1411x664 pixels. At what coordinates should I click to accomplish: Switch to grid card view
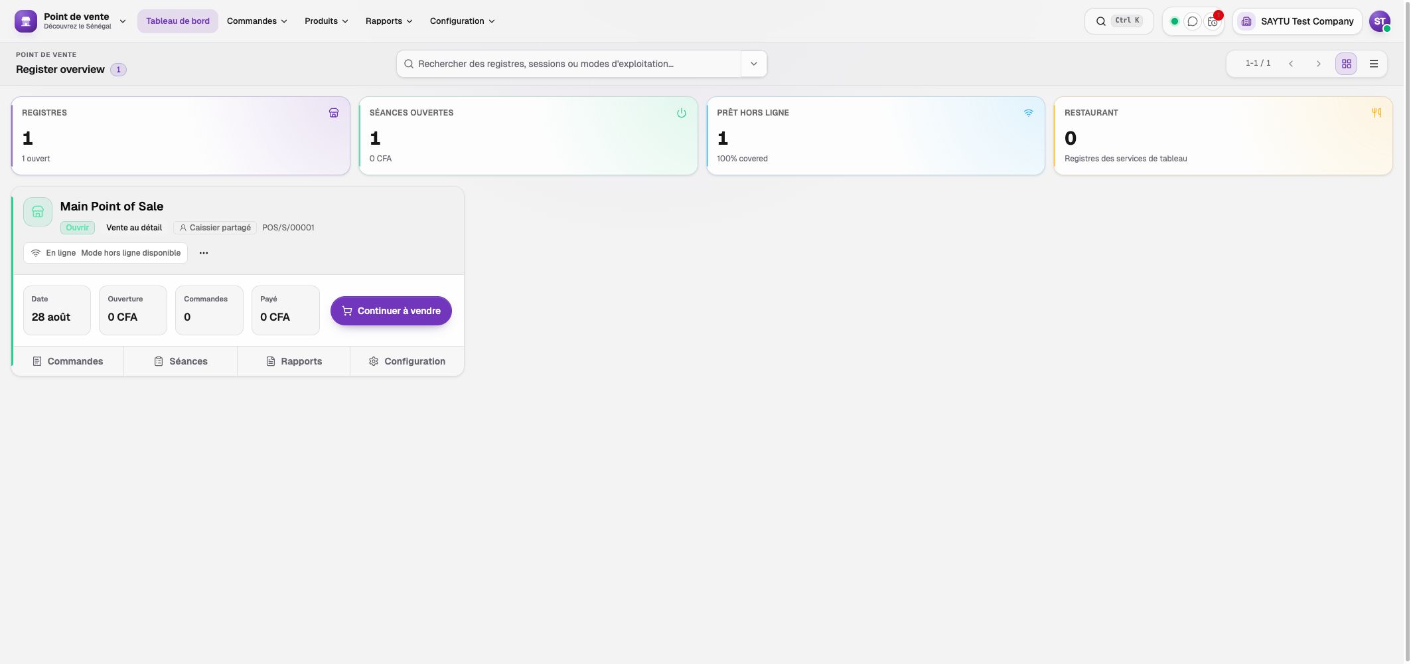click(x=1347, y=64)
